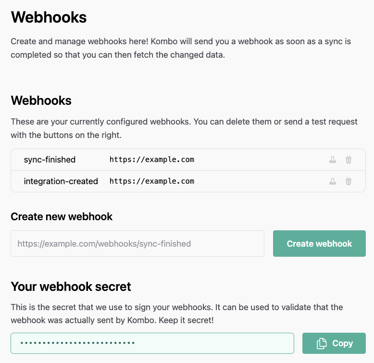Image resolution: width=374 pixels, height=363 pixels.
Task: Focus the new webhook URL input field
Action: coord(137,243)
